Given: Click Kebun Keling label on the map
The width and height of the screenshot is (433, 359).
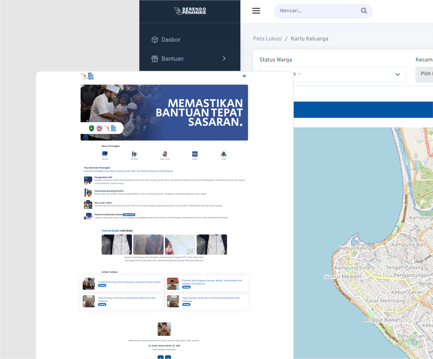Looking at the screenshot, I should (356, 248).
